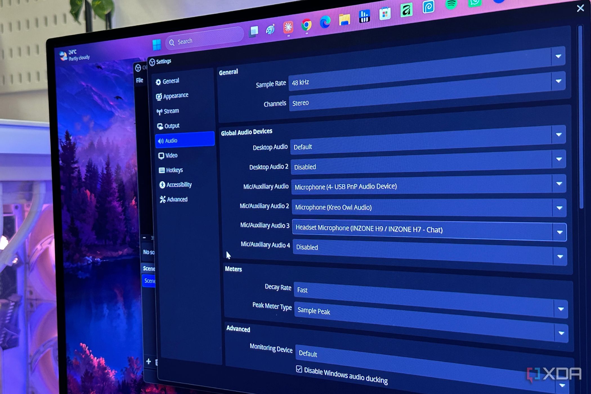The height and width of the screenshot is (394, 591).
Task: Open the Mic/Auxiliary Audio 2 dropdown
Action: click(x=429, y=207)
